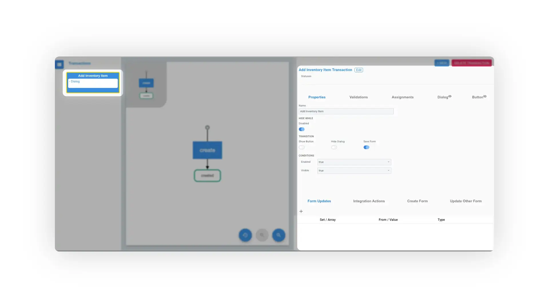Click the Edit button beside transaction title
This screenshot has height=308, width=549.
coord(359,70)
